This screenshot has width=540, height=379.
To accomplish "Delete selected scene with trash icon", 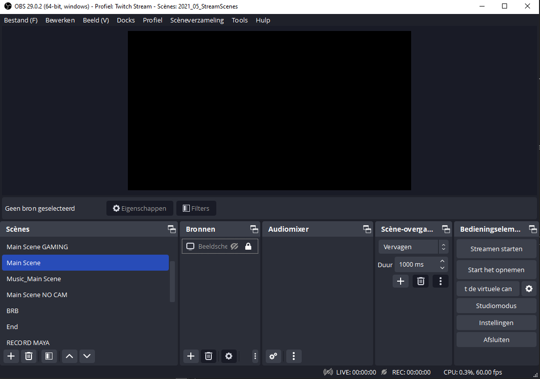I will coord(28,356).
